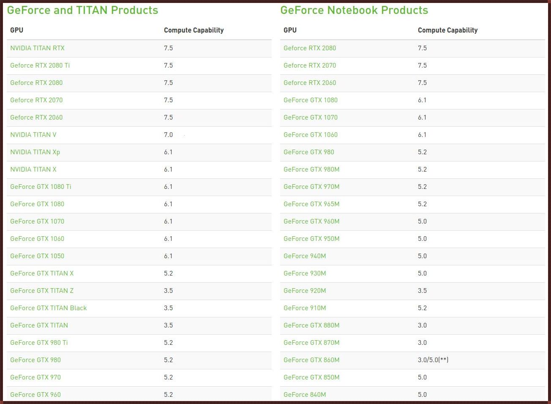Open the GeForce 940M link
This screenshot has height=404, width=551.
(x=305, y=256)
